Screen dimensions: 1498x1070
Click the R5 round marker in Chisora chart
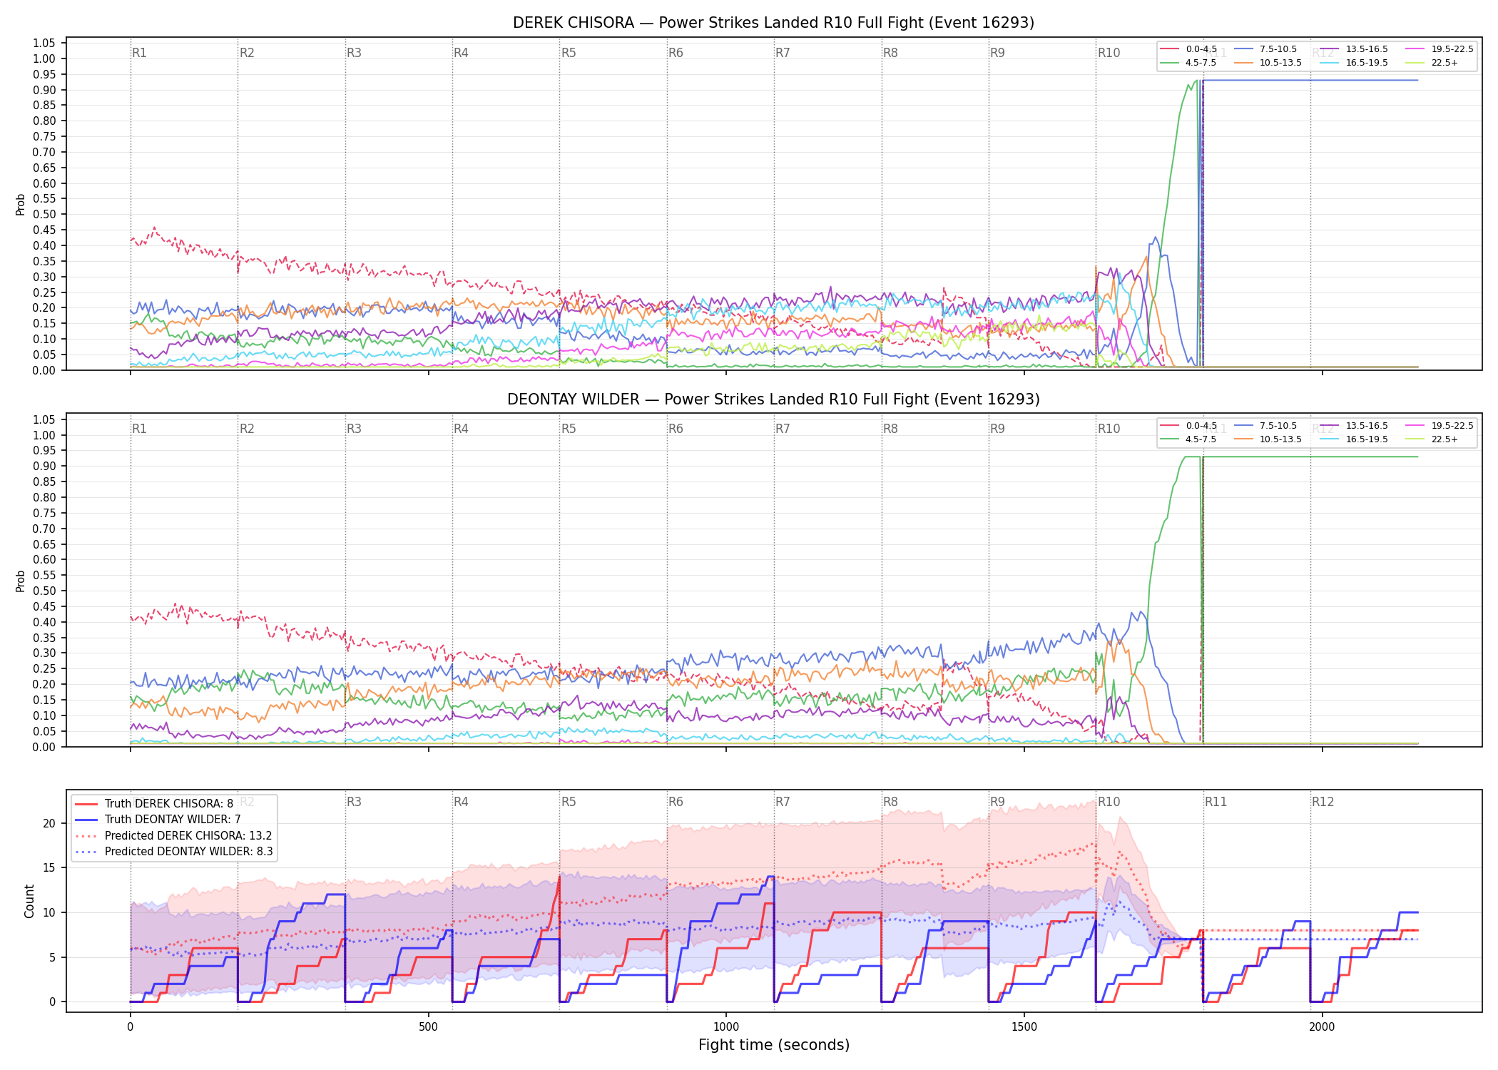[569, 53]
